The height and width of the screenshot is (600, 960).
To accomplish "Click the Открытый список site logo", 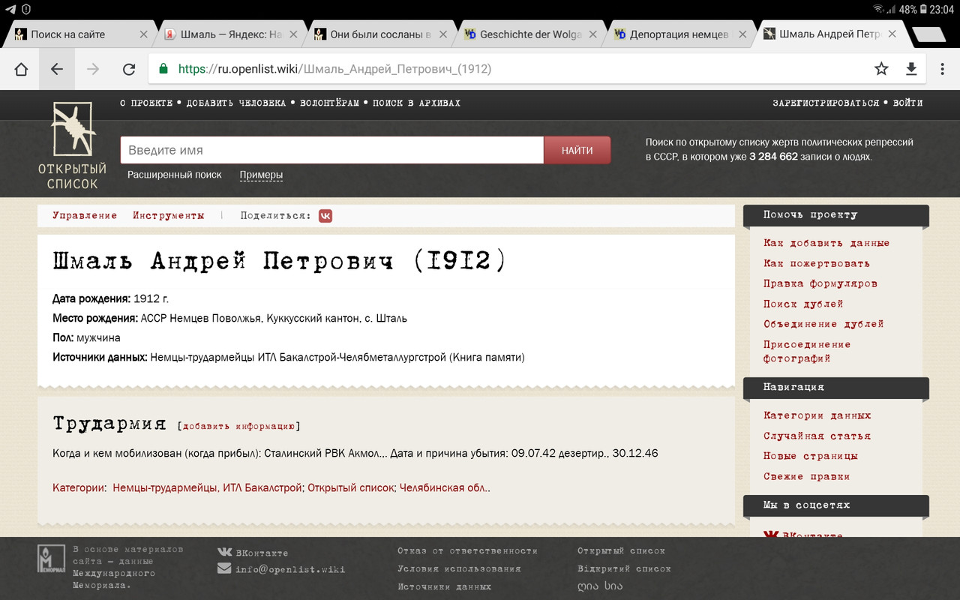I will (73, 146).
